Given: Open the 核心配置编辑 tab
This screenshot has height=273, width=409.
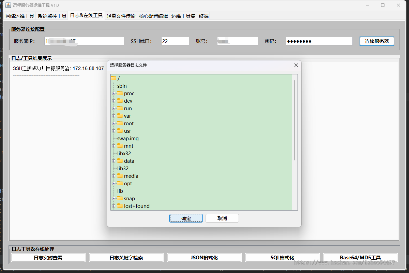Looking at the screenshot, I should coord(153,16).
